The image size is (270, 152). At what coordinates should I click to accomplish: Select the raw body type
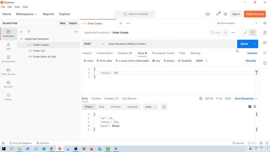coord(156,61)
